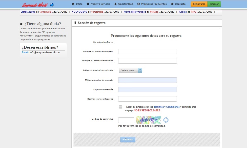The width and height of the screenshot is (249, 149).
Task: Focus the email address input field
Action: (147, 61)
